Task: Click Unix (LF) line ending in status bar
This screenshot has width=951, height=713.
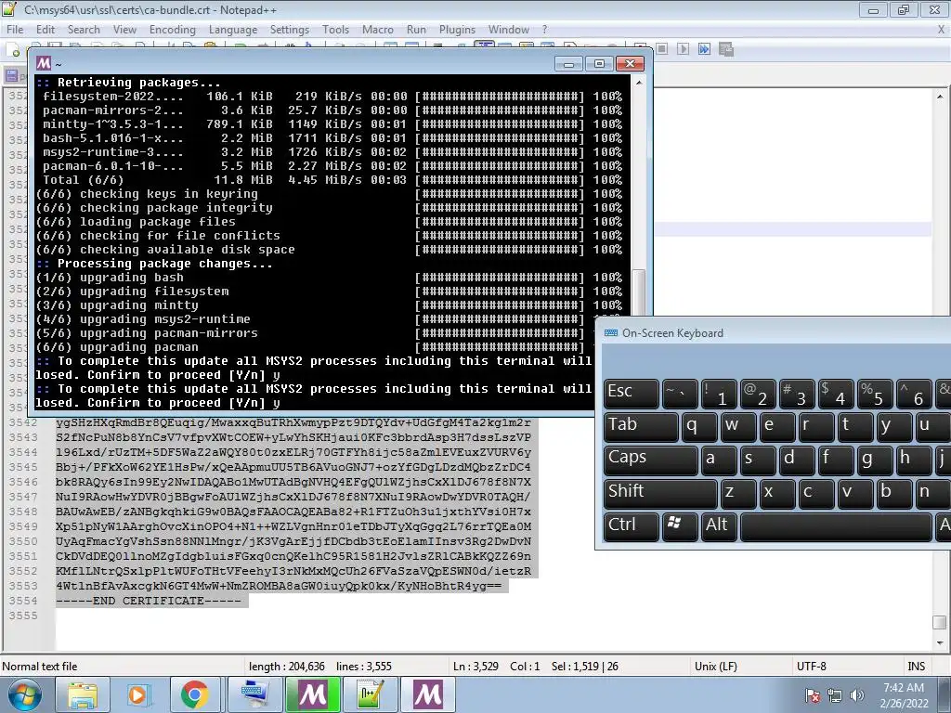Action: (x=716, y=667)
